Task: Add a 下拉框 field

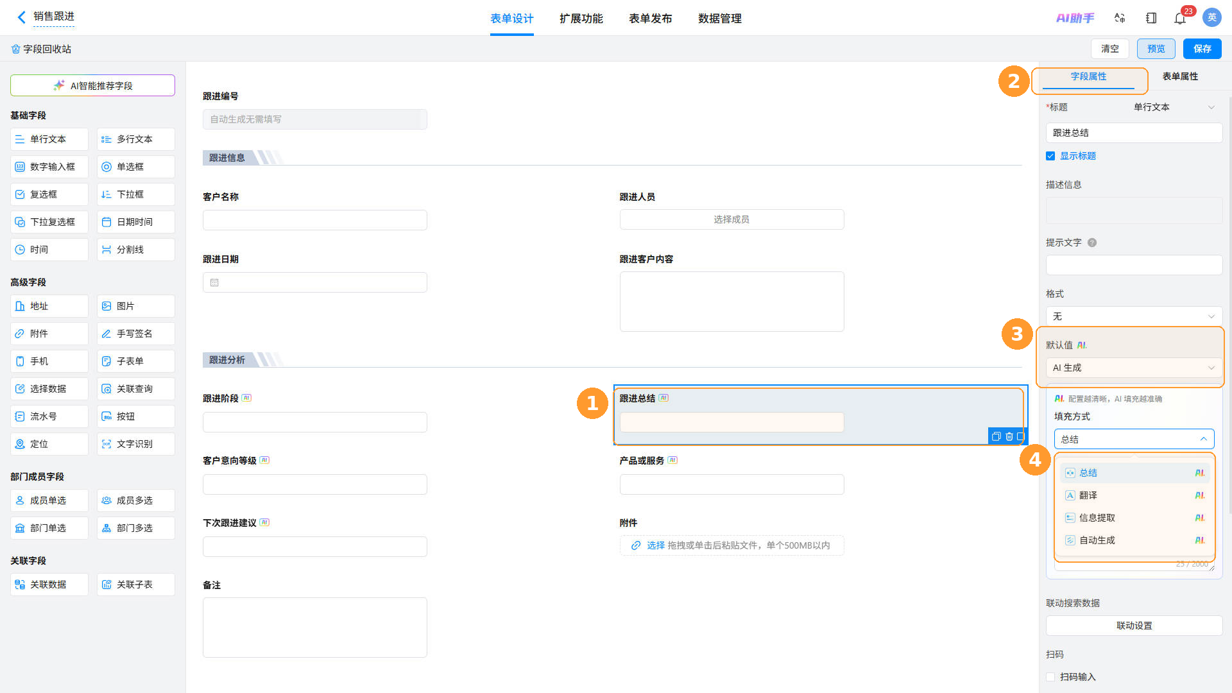Action: [x=136, y=194]
